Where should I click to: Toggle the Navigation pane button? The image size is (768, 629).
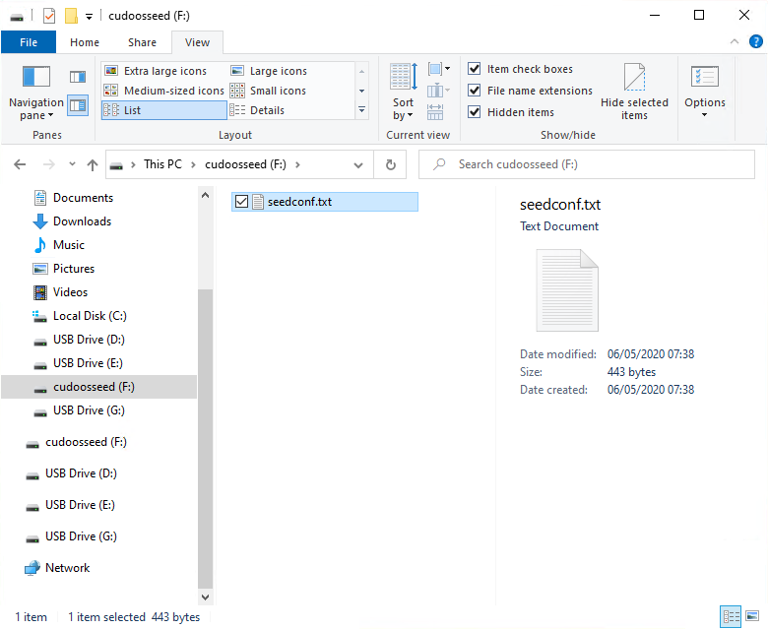point(36,93)
